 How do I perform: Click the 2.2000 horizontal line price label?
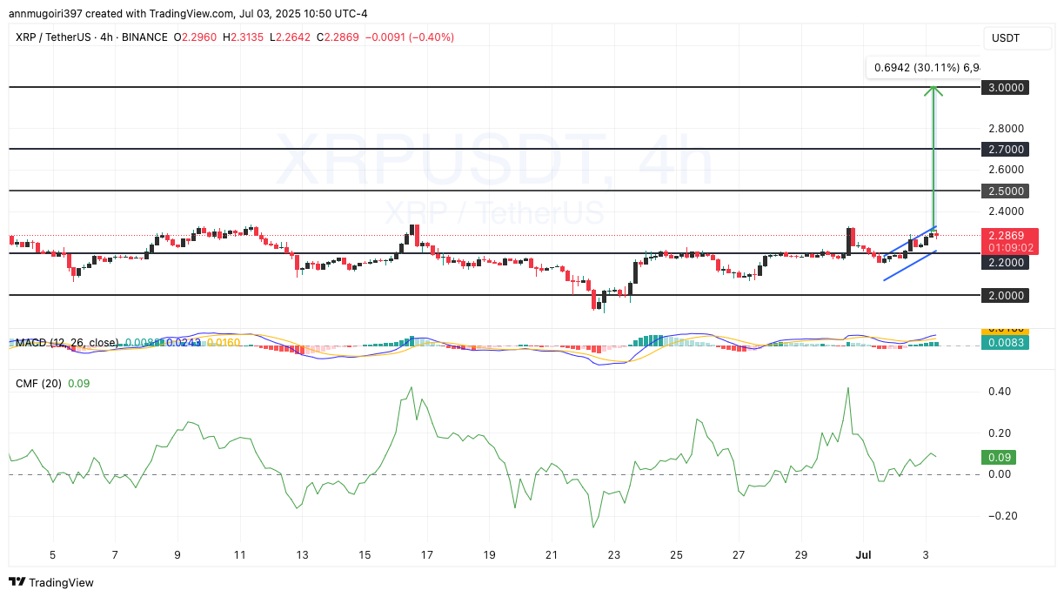tap(1006, 262)
